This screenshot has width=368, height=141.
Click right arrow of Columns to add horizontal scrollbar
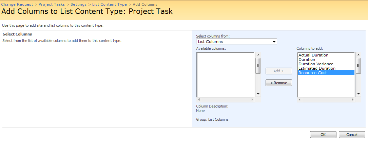(x=353, y=100)
